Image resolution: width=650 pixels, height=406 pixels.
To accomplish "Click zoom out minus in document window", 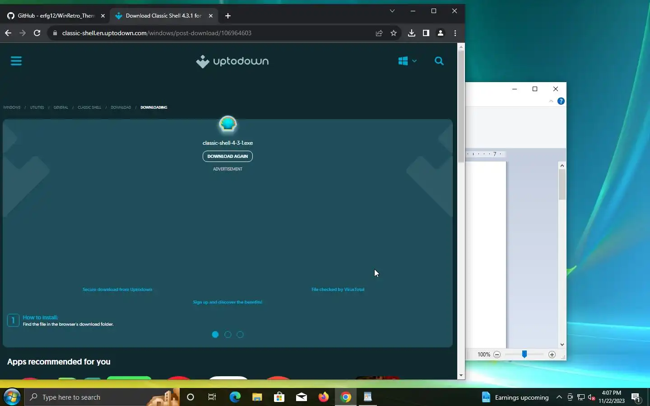I will coord(497,355).
